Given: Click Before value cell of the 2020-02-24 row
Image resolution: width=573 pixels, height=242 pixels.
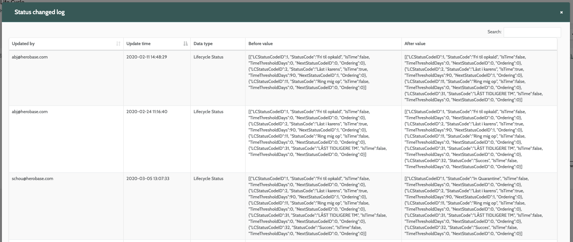Looking at the screenshot, I should [324, 139].
